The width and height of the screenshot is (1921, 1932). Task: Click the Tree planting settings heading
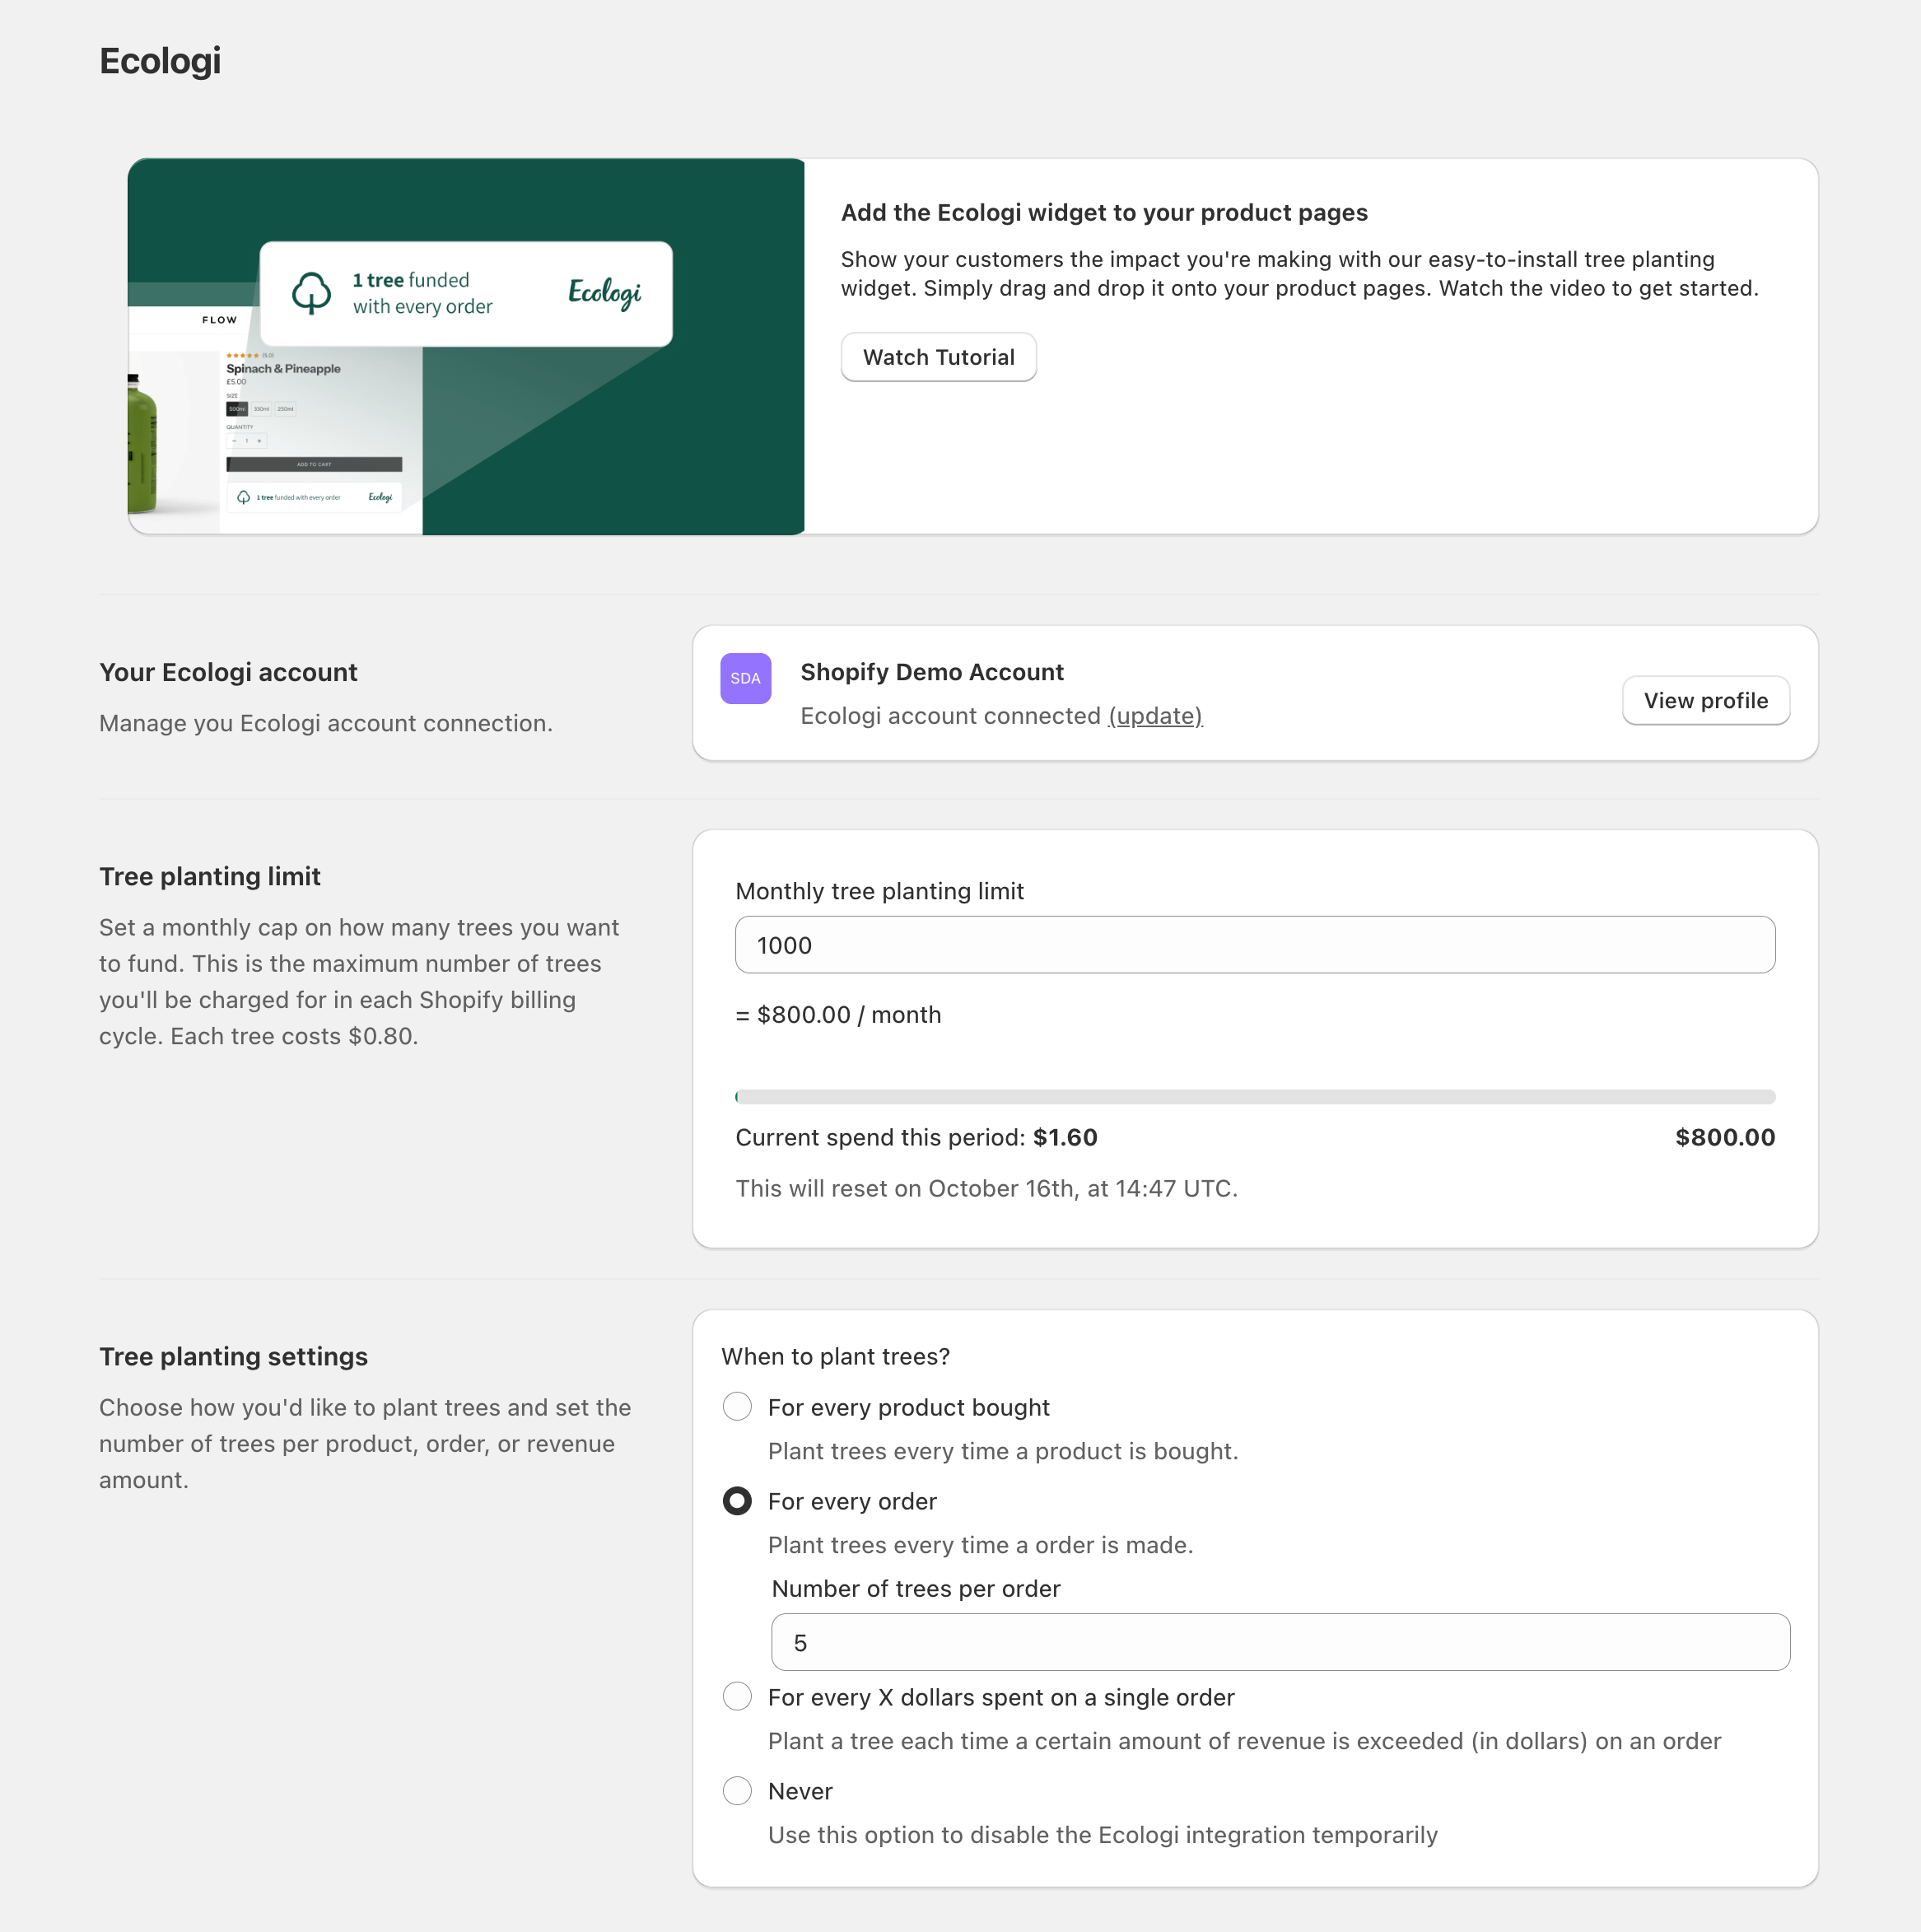tap(233, 1357)
